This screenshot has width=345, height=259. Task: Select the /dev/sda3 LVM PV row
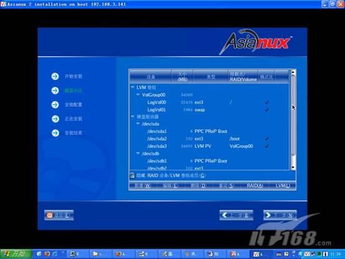pos(210,146)
